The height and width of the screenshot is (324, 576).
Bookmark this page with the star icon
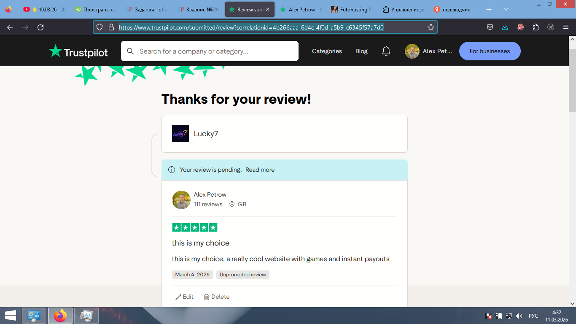(x=431, y=27)
